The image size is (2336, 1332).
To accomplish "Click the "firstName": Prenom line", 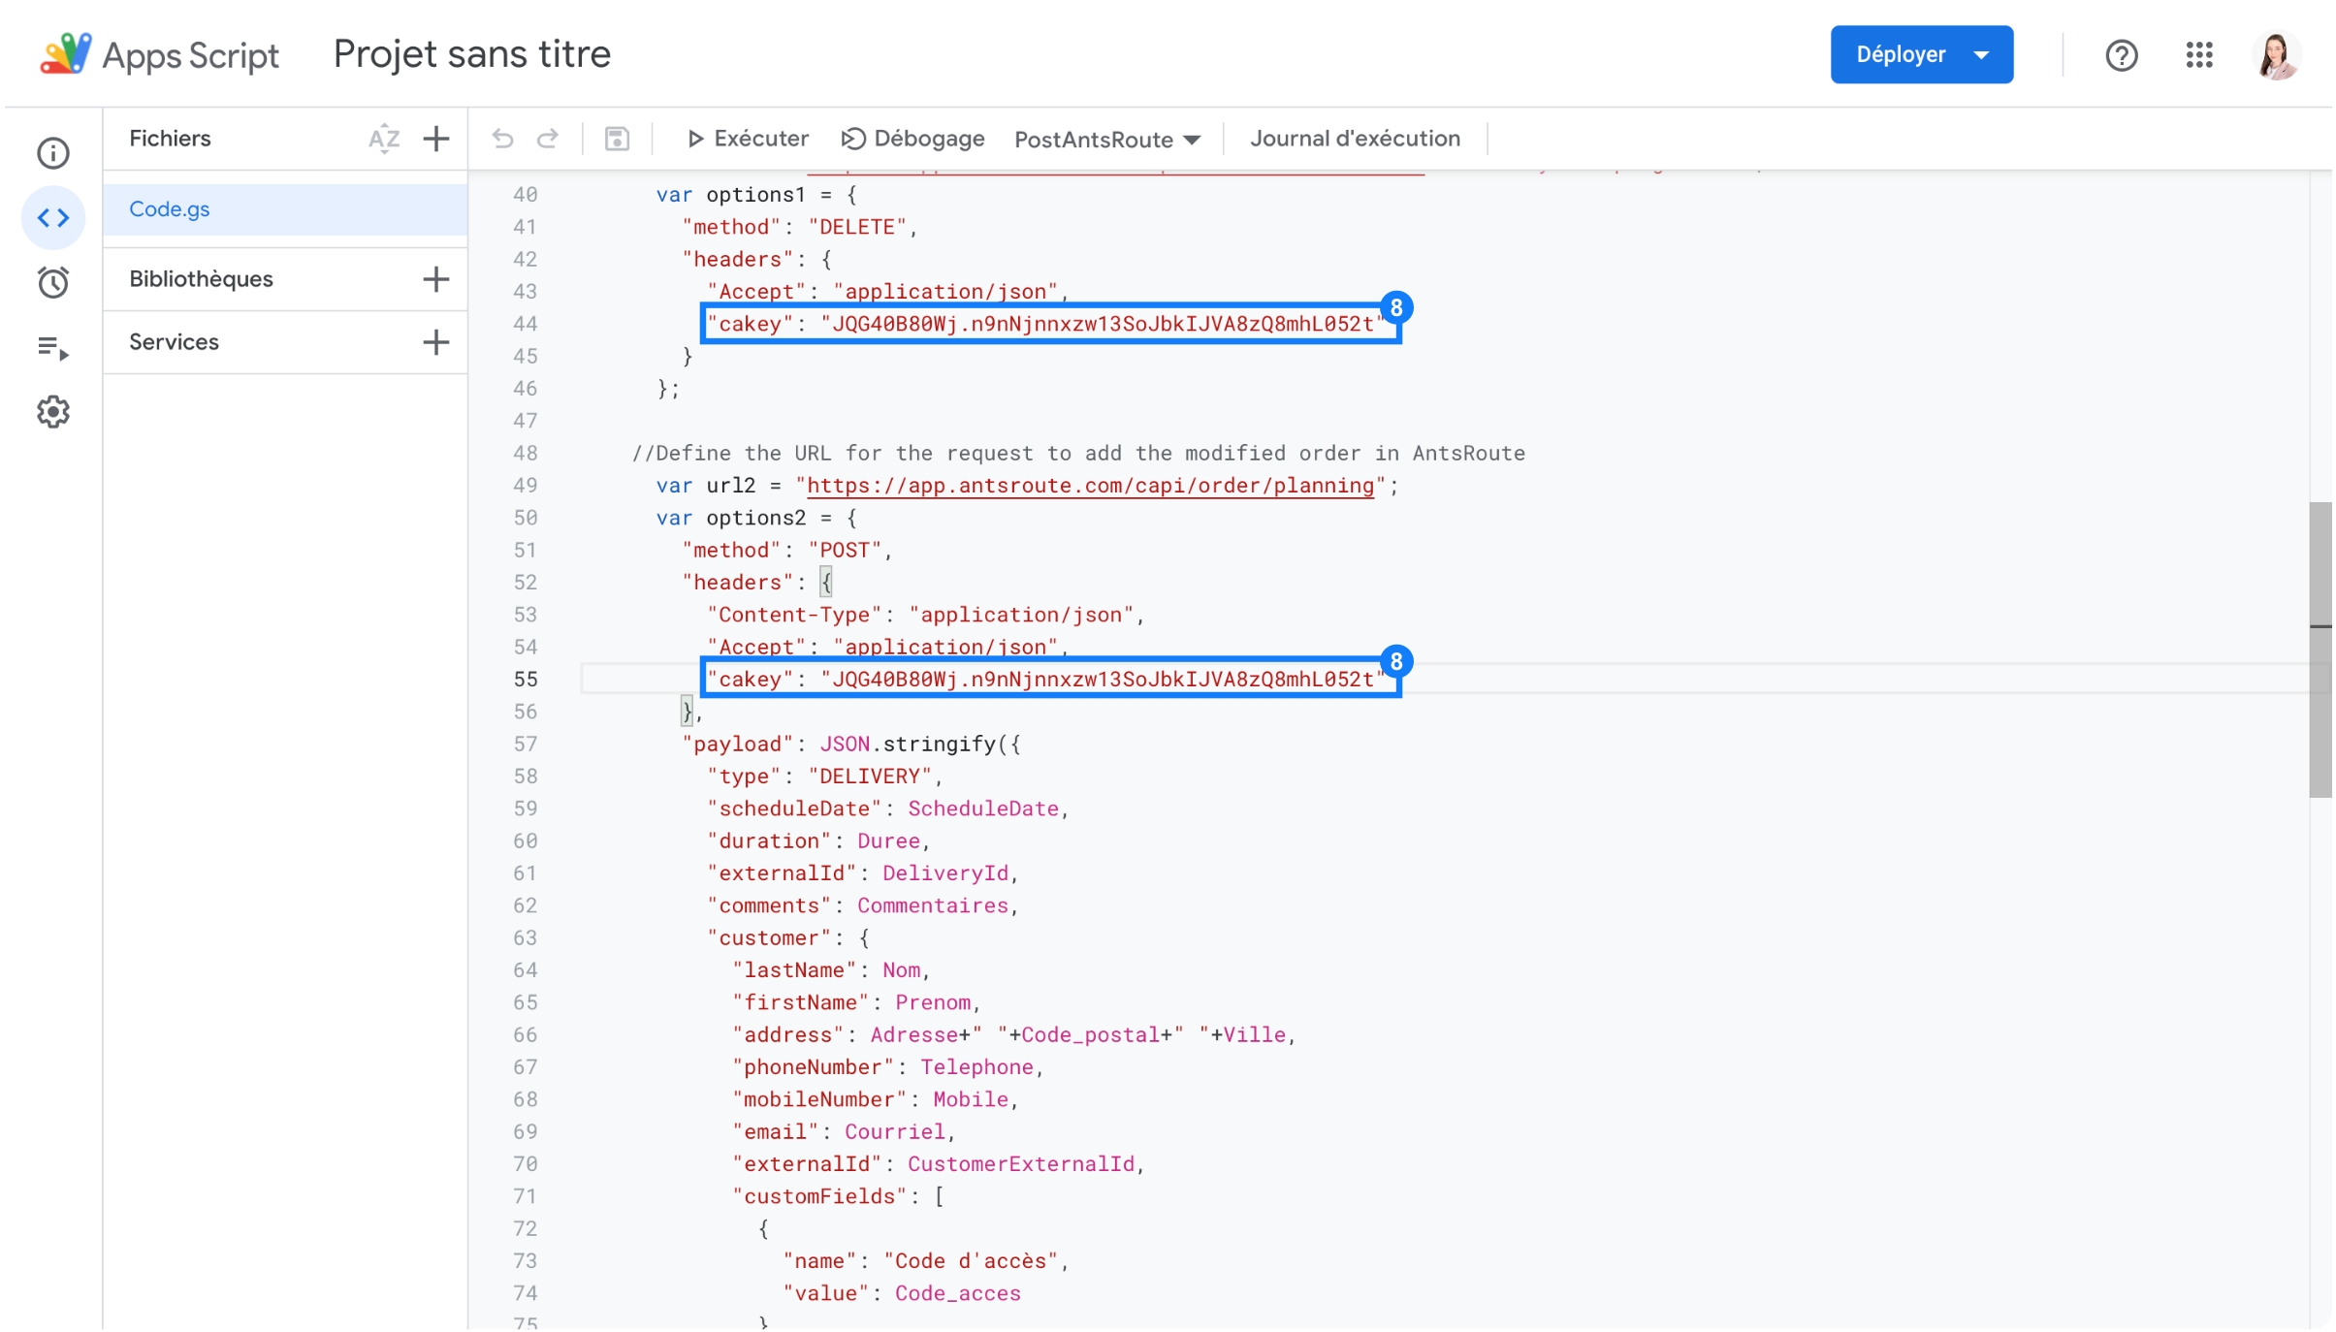I will click(x=856, y=1002).
